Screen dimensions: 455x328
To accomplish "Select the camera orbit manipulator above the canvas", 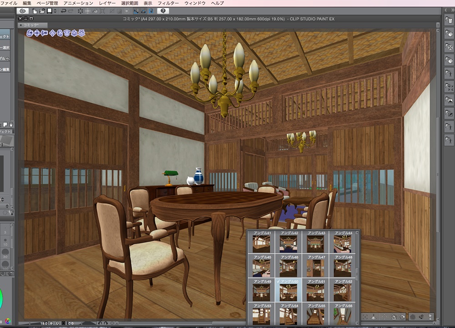I will pos(30,33).
